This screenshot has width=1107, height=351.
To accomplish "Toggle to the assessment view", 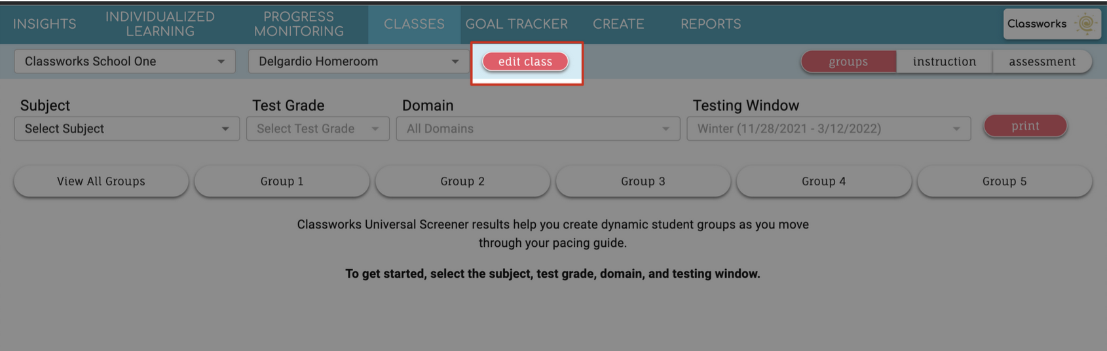I will point(1042,62).
